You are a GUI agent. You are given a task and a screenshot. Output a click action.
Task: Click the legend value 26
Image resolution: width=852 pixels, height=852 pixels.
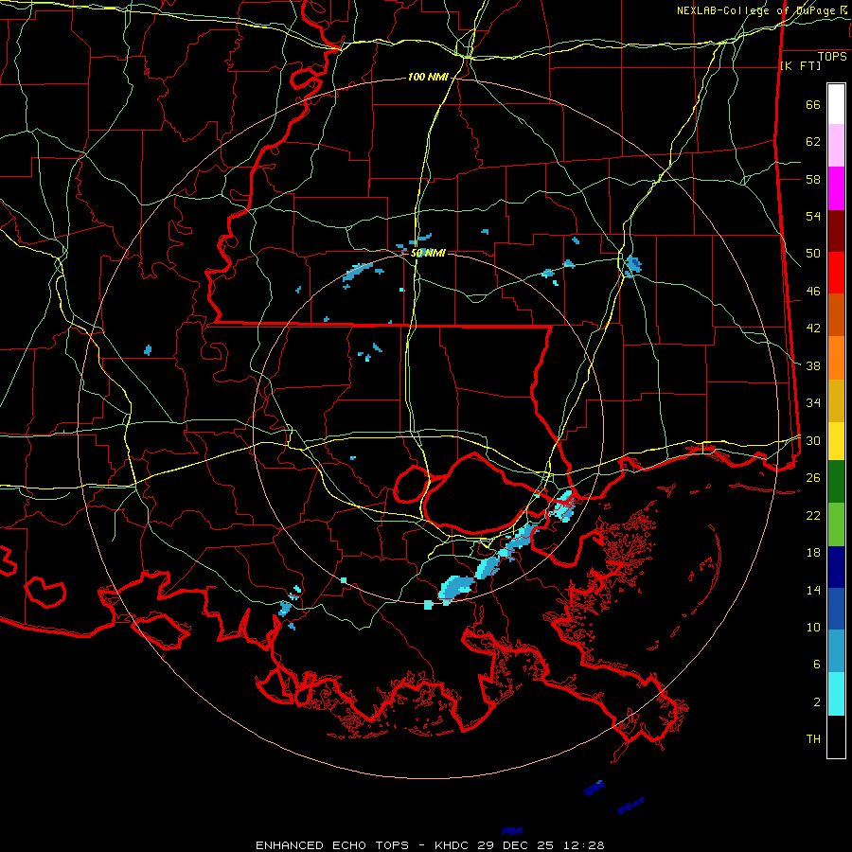click(813, 478)
